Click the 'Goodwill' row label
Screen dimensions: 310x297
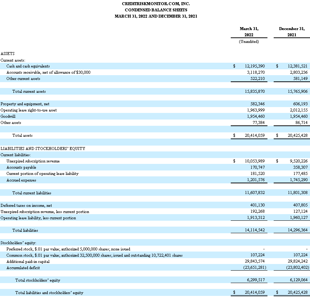pyautogui.click(x=8, y=116)
